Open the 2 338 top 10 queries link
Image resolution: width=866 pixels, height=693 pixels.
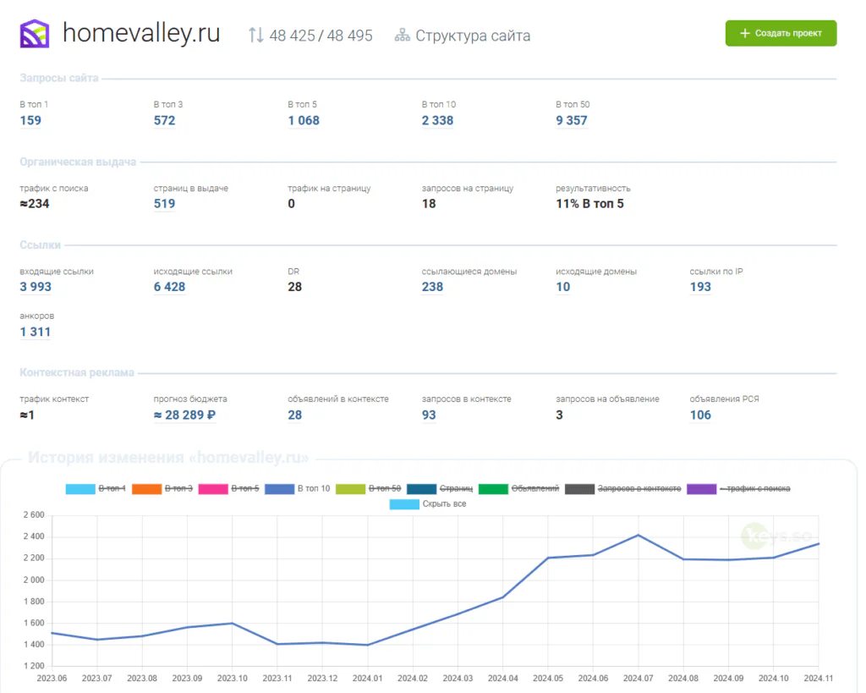[437, 120]
